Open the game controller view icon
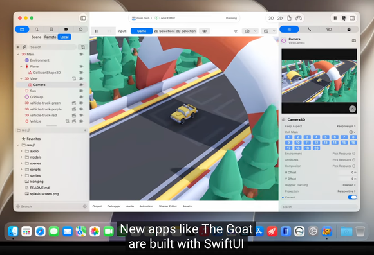374x255 pixels. (x=299, y=18)
